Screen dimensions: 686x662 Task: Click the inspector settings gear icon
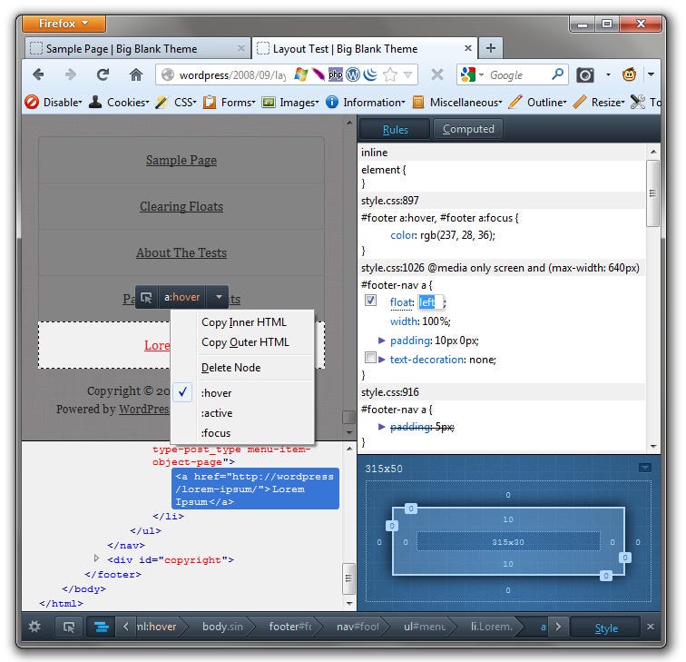pyautogui.click(x=34, y=627)
